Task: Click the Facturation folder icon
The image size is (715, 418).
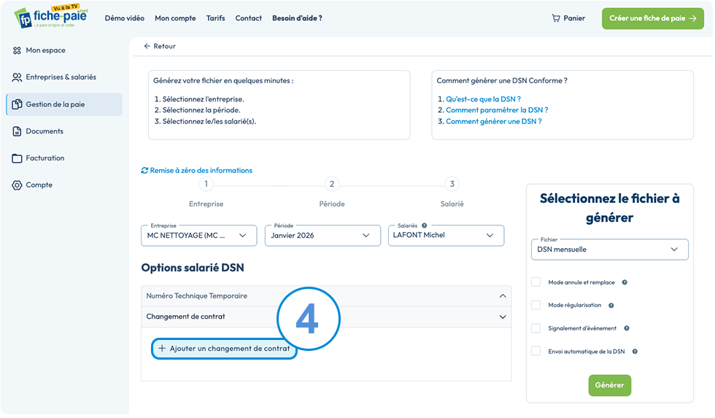Action: click(x=17, y=158)
